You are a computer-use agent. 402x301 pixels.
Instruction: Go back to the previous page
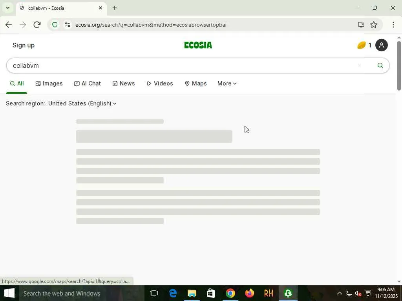pyautogui.click(x=9, y=25)
